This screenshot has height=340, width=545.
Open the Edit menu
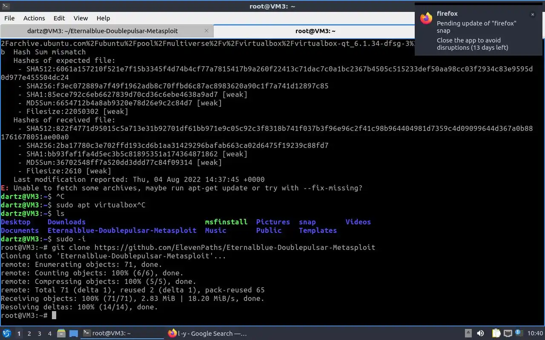click(x=59, y=18)
